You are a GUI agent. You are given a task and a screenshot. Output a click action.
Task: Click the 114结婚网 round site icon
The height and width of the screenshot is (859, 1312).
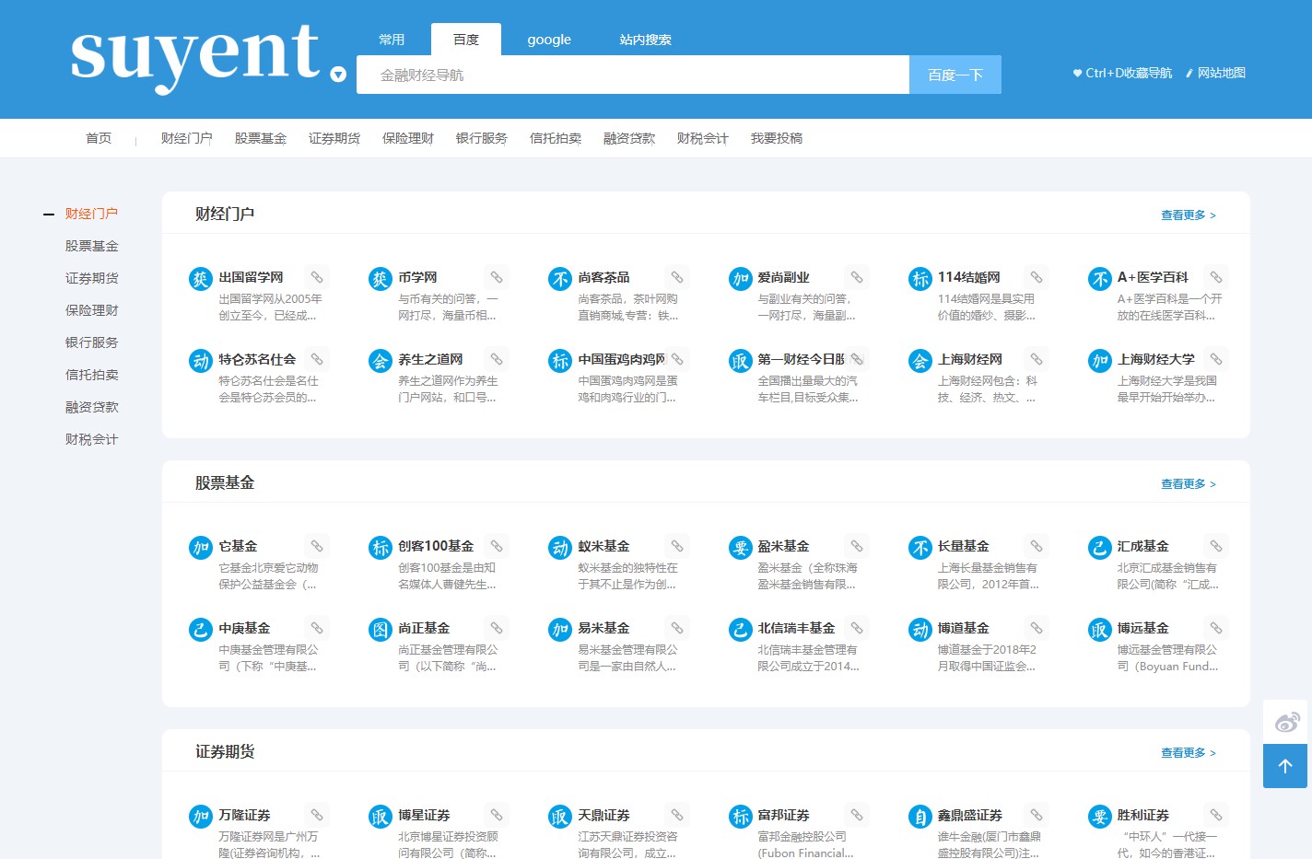pyautogui.click(x=920, y=279)
